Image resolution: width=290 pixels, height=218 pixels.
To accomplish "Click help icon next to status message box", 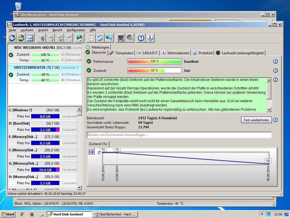I will [275, 79].
